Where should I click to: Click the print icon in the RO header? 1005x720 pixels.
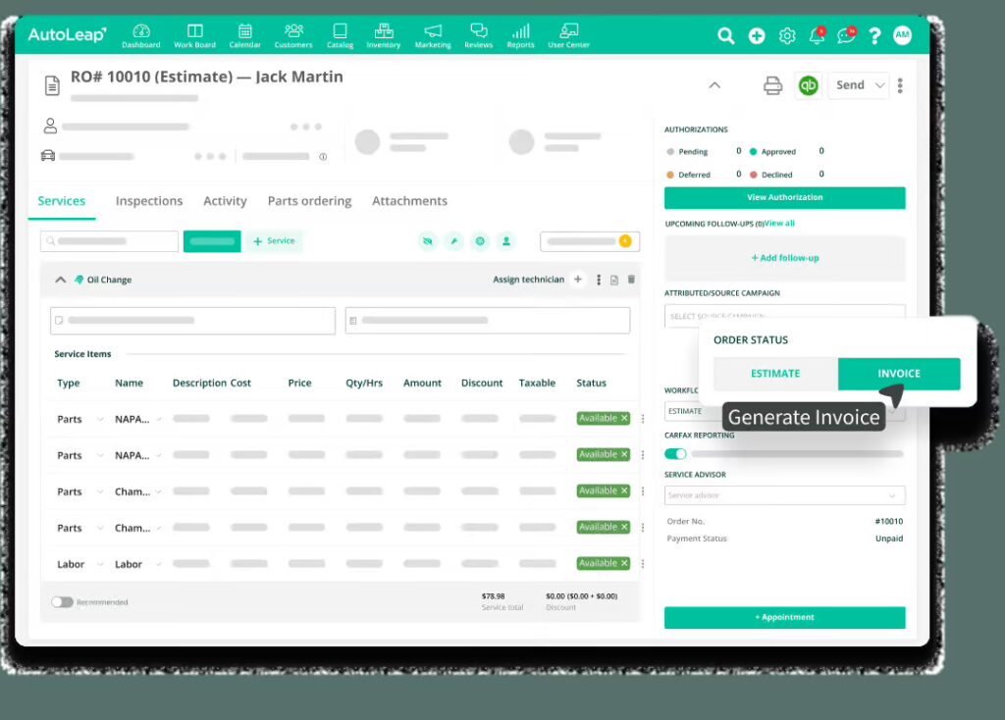coord(772,85)
